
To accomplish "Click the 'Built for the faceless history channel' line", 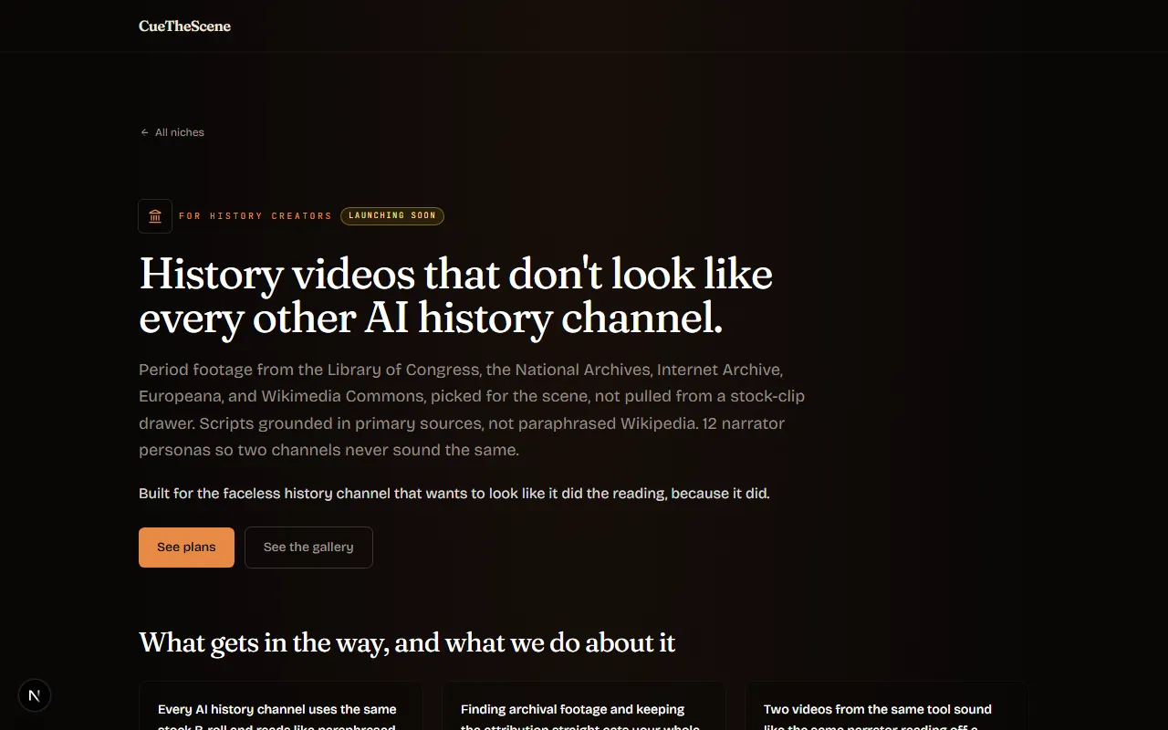I will (x=454, y=494).
